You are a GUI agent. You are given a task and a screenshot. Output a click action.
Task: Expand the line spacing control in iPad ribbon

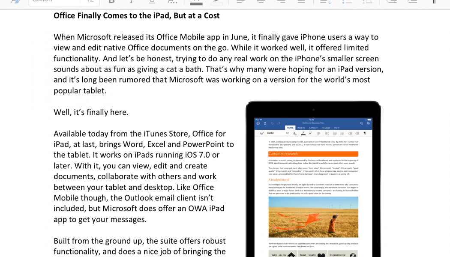326,133
